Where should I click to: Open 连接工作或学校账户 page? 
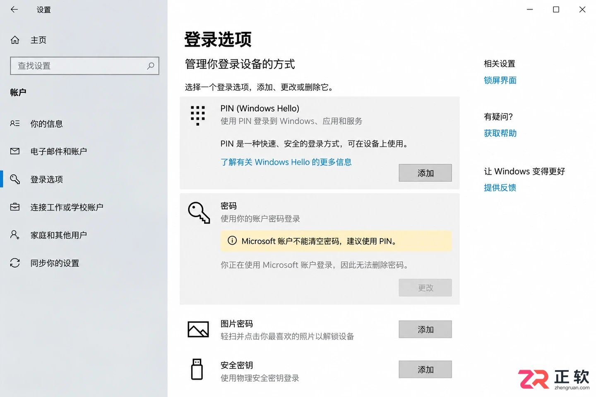84,207
